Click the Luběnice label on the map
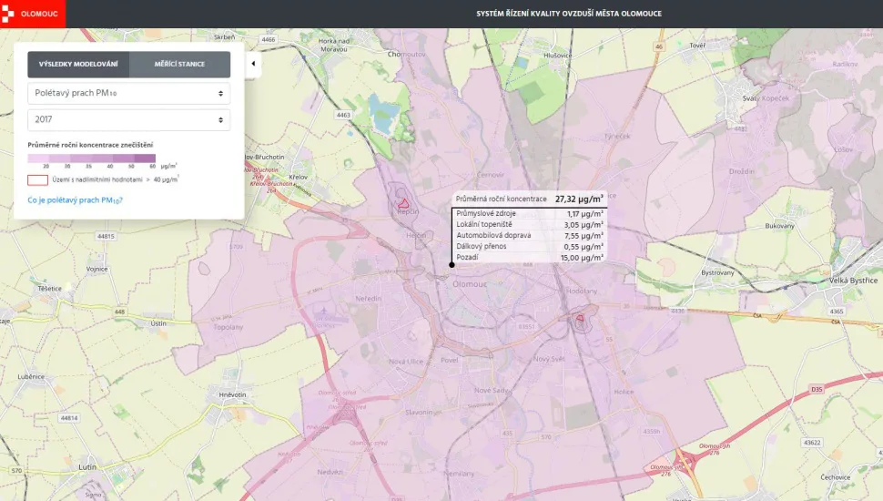The width and height of the screenshot is (883, 501). 31,376
